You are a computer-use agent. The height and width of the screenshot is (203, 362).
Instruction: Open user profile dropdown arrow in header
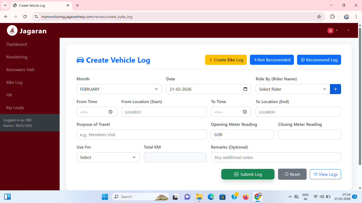(348, 31)
